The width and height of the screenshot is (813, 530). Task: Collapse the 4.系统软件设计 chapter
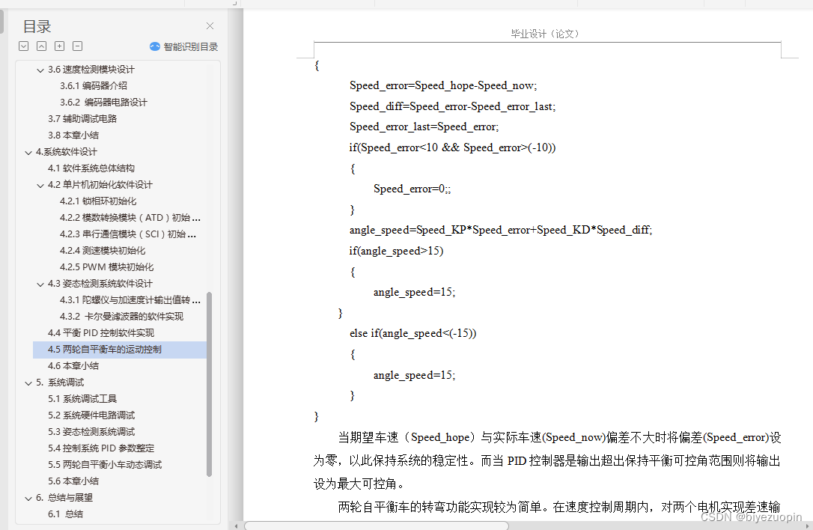(x=28, y=153)
